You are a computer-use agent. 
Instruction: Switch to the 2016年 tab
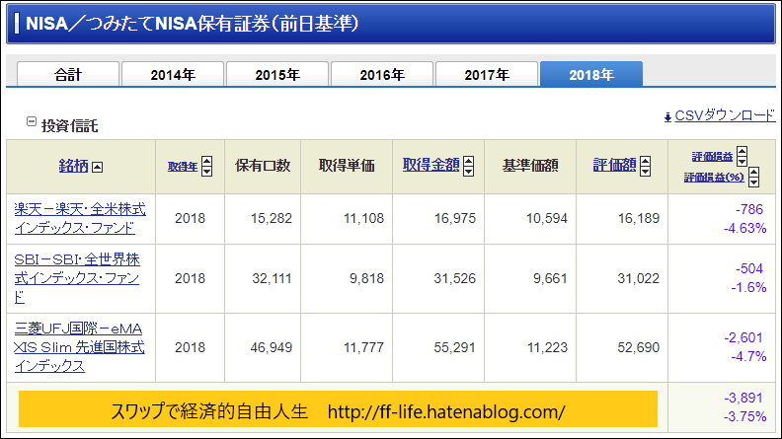(382, 74)
